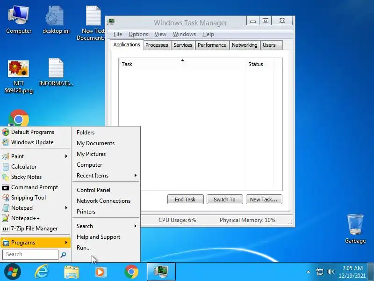Switch to the Networking tab

click(245, 45)
